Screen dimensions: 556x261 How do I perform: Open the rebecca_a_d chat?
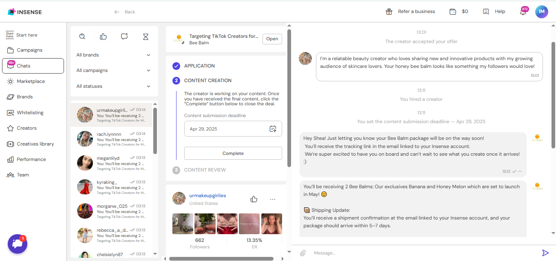coord(111,235)
